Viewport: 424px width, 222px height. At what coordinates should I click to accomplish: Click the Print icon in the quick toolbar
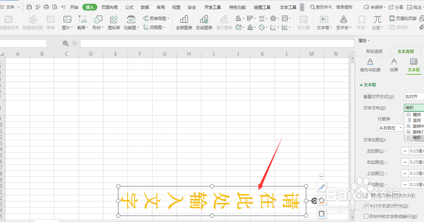46,7
